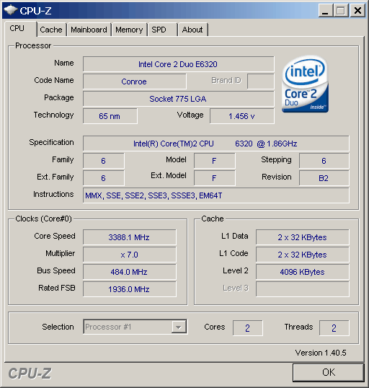This screenshot has width=369, height=388.
Task: Click the CPU-Z title bar icon
Action: click(x=10, y=10)
